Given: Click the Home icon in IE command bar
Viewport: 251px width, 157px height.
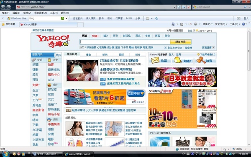Looking at the screenshot, I should (x=173, y=24).
